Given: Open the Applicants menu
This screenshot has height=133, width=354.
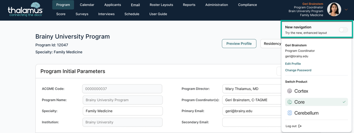Looking at the screenshot, I should coord(113,5).
